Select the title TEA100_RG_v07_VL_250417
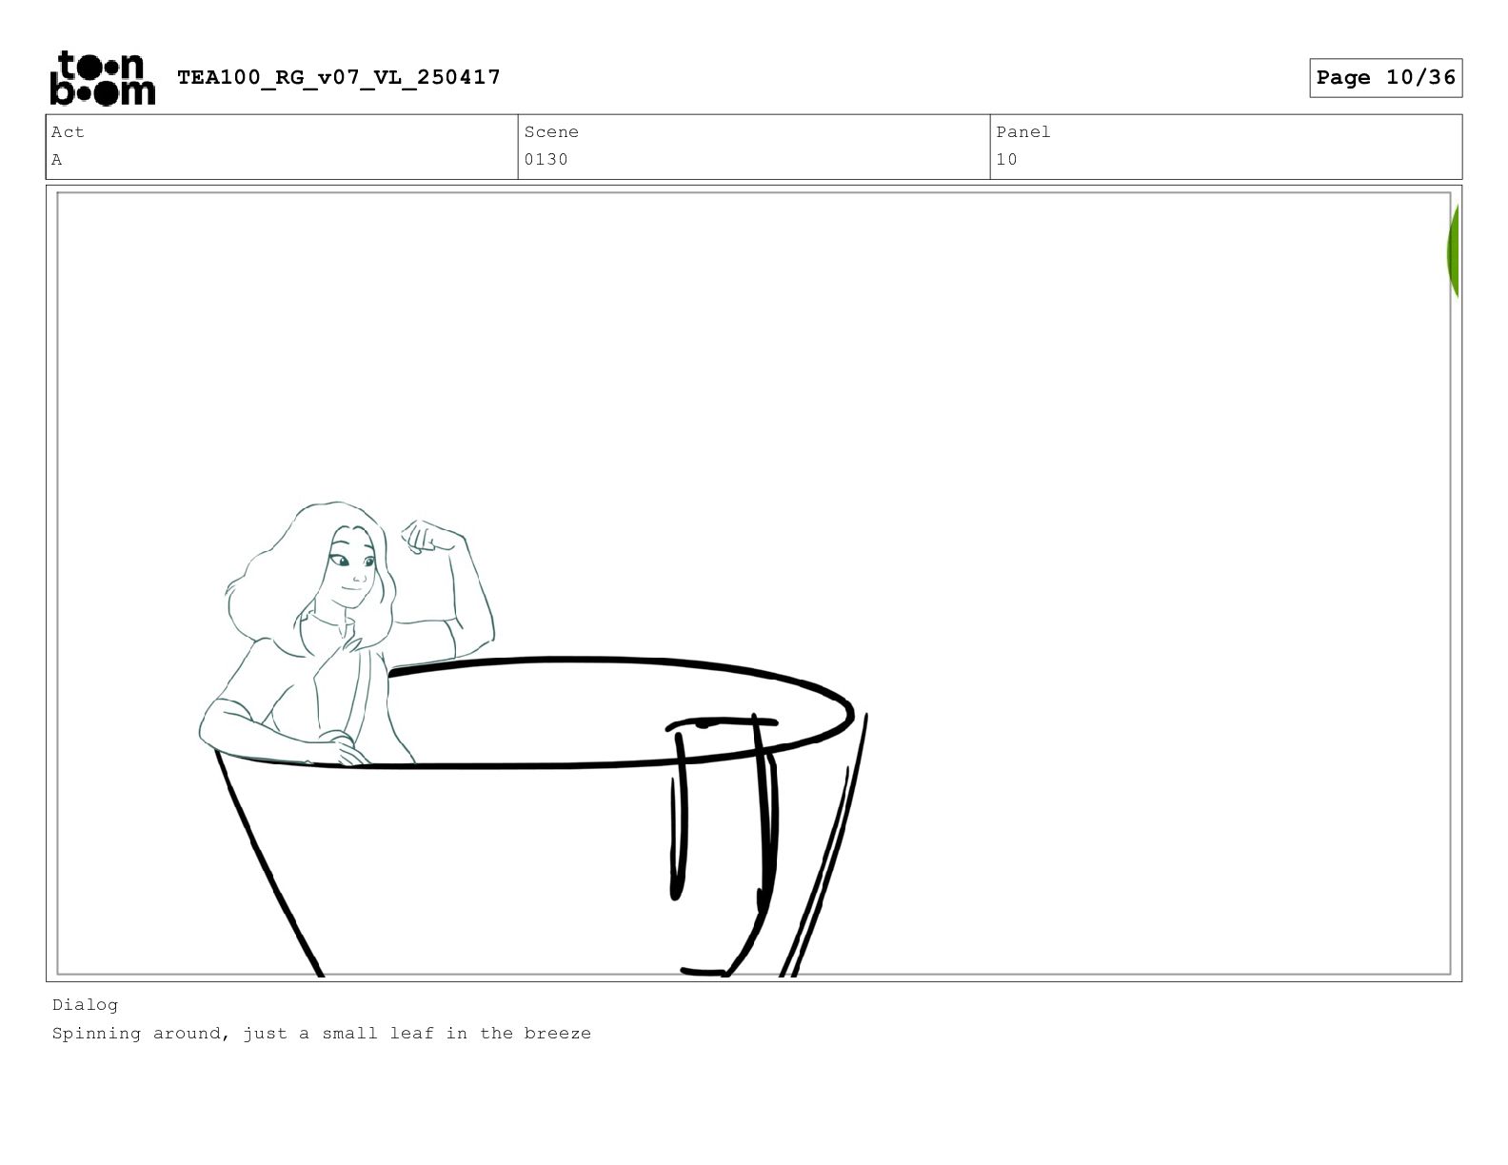 (339, 77)
